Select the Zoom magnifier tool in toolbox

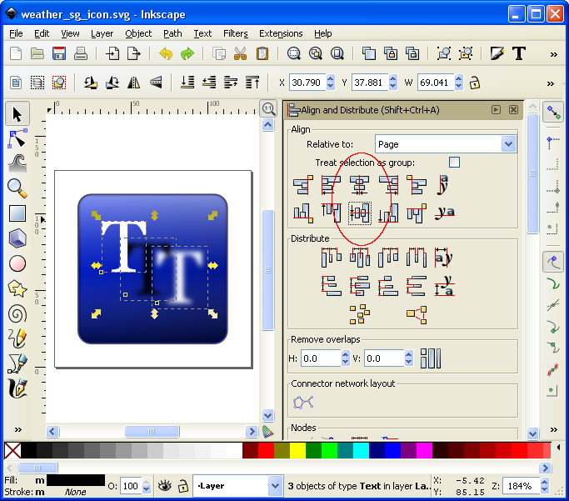point(17,188)
